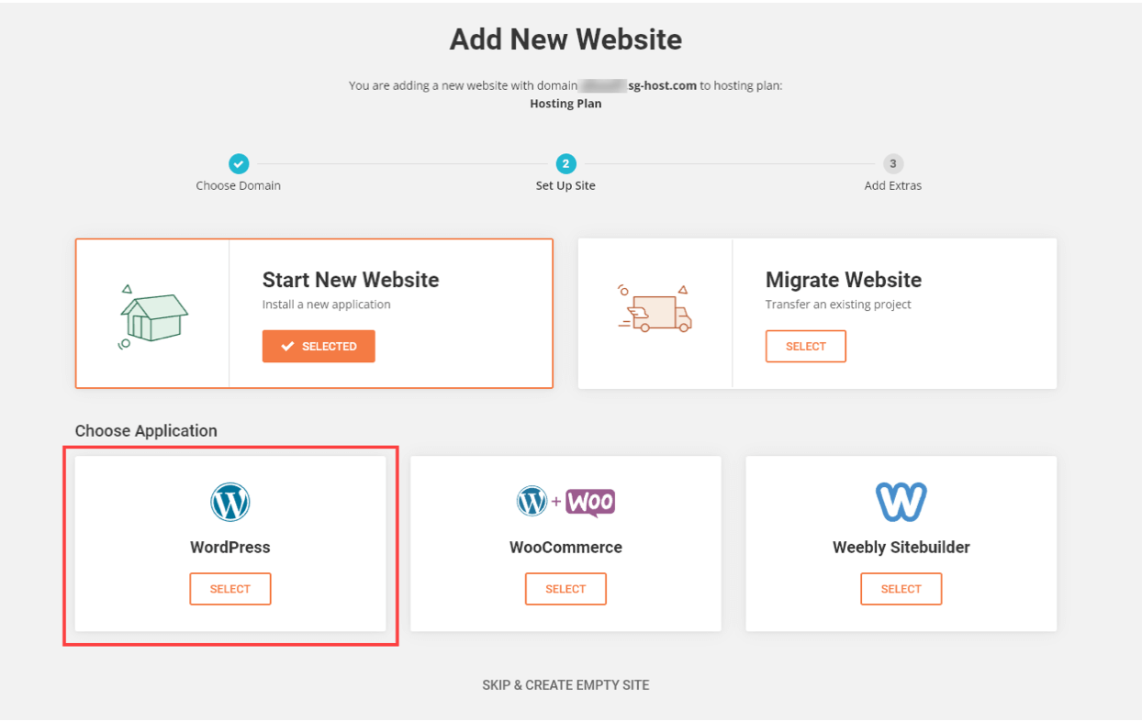Click the WordPress icon beside Woo badge
The width and height of the screenshot is (1142, 721).
533,502
